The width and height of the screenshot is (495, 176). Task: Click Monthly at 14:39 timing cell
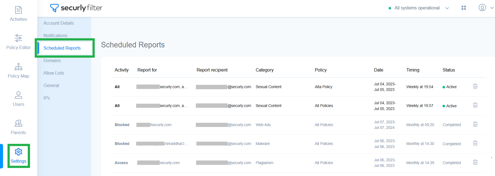(x=420, y=163)
